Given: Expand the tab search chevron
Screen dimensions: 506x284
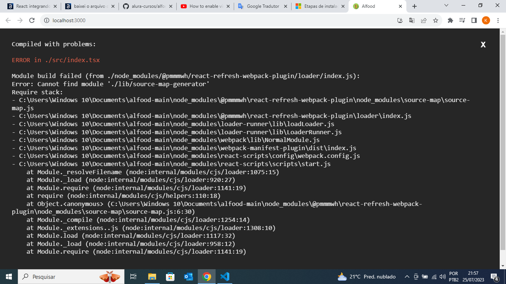Looking at the screenshot, I should click(446, 6).
